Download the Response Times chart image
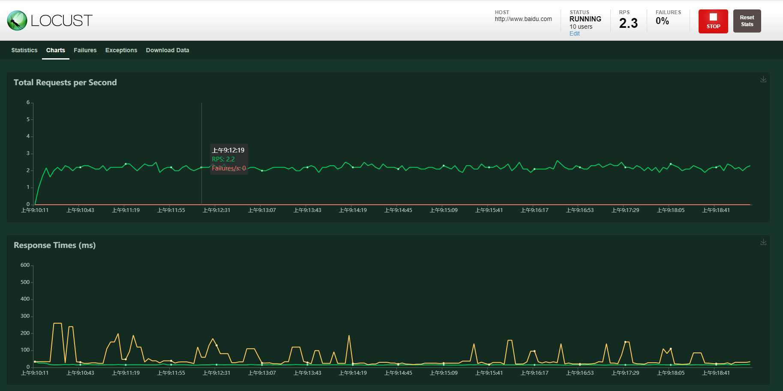 (763, 242)
